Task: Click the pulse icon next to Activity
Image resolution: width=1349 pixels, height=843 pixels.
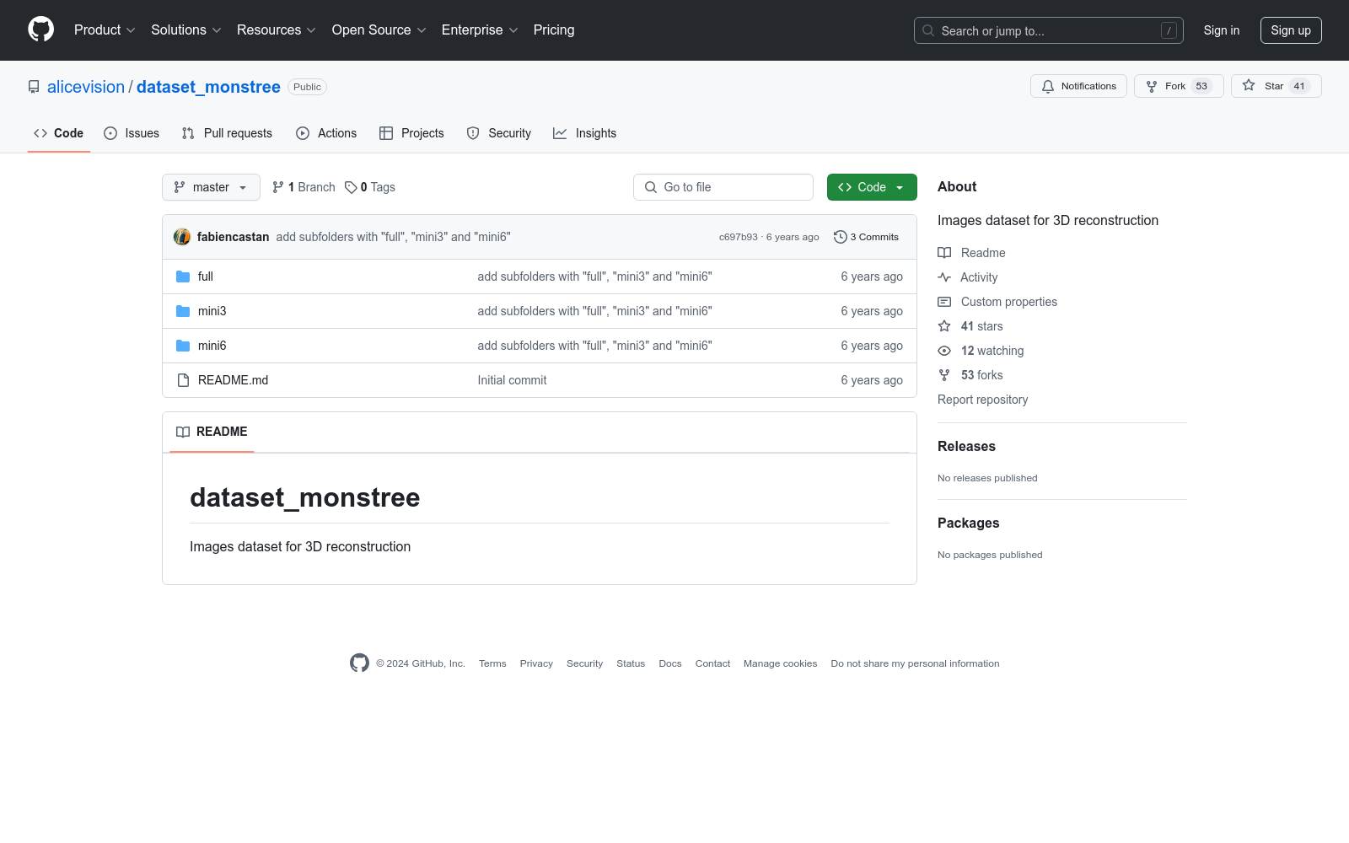Action: [944, 277]
